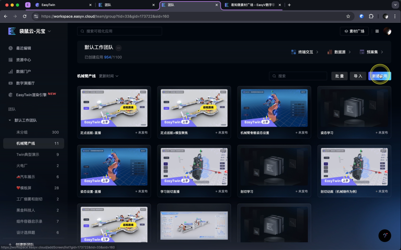Image resolution: width=401 pixels, height=250 pixels.
Task: Select the 设计选择题 group
Action: point(33,232)
